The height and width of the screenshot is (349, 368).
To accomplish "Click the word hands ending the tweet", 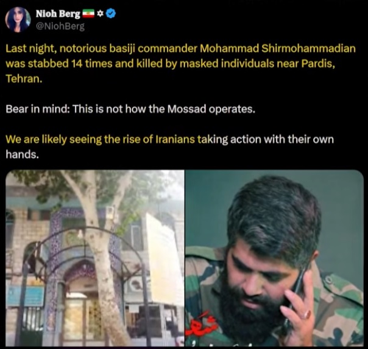I will [x=21, y=154].
